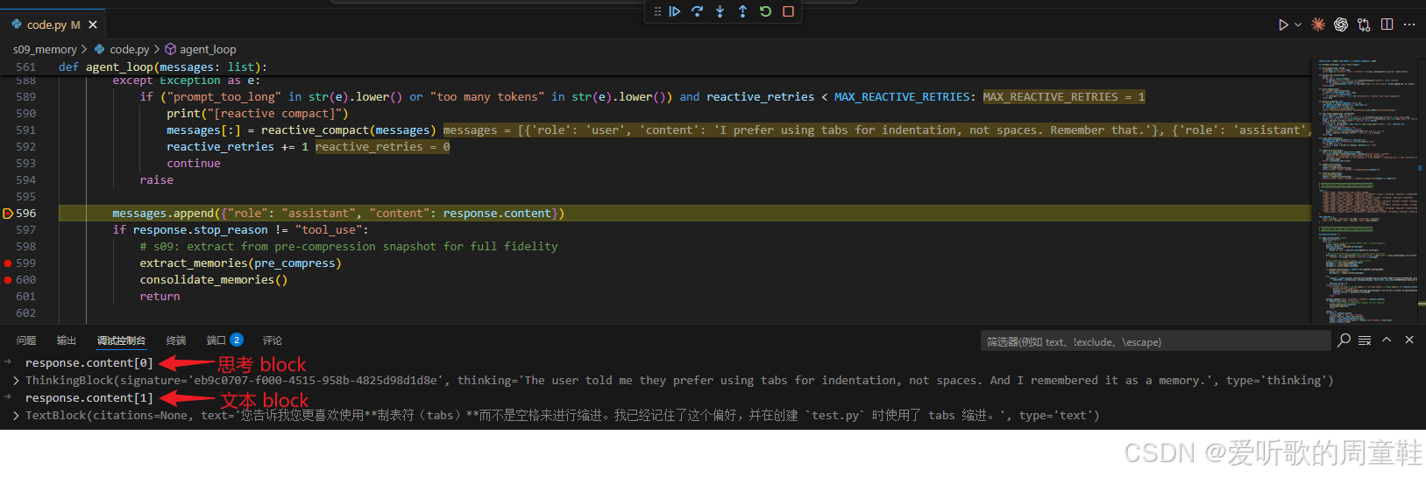Click the debug Continue button
This screenshot has height=477, width=1426.
[x=674, y=11]
